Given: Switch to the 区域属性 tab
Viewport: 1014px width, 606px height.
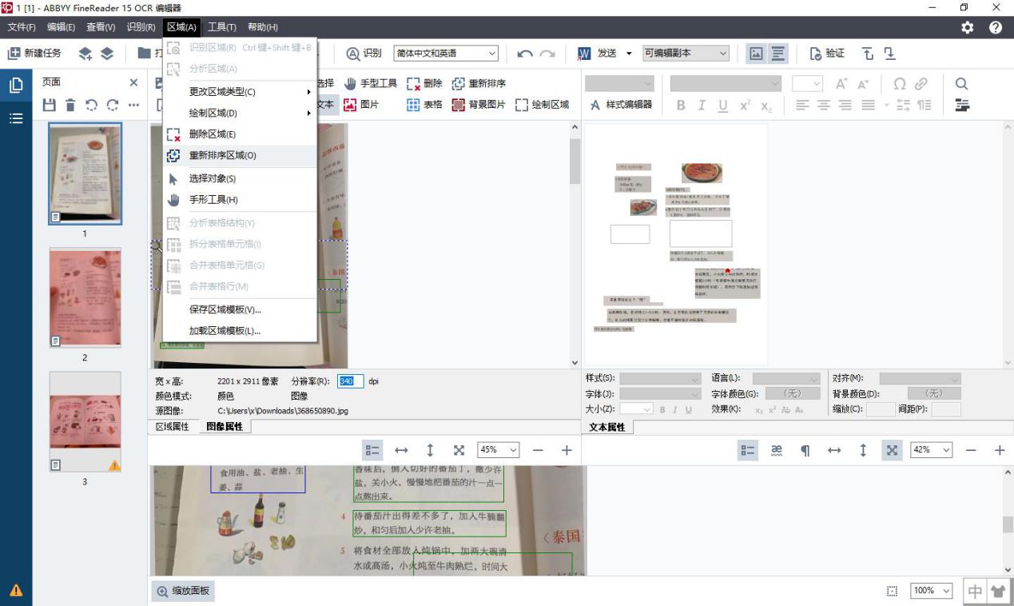Looking at the screenshot, I should [173, 427].
